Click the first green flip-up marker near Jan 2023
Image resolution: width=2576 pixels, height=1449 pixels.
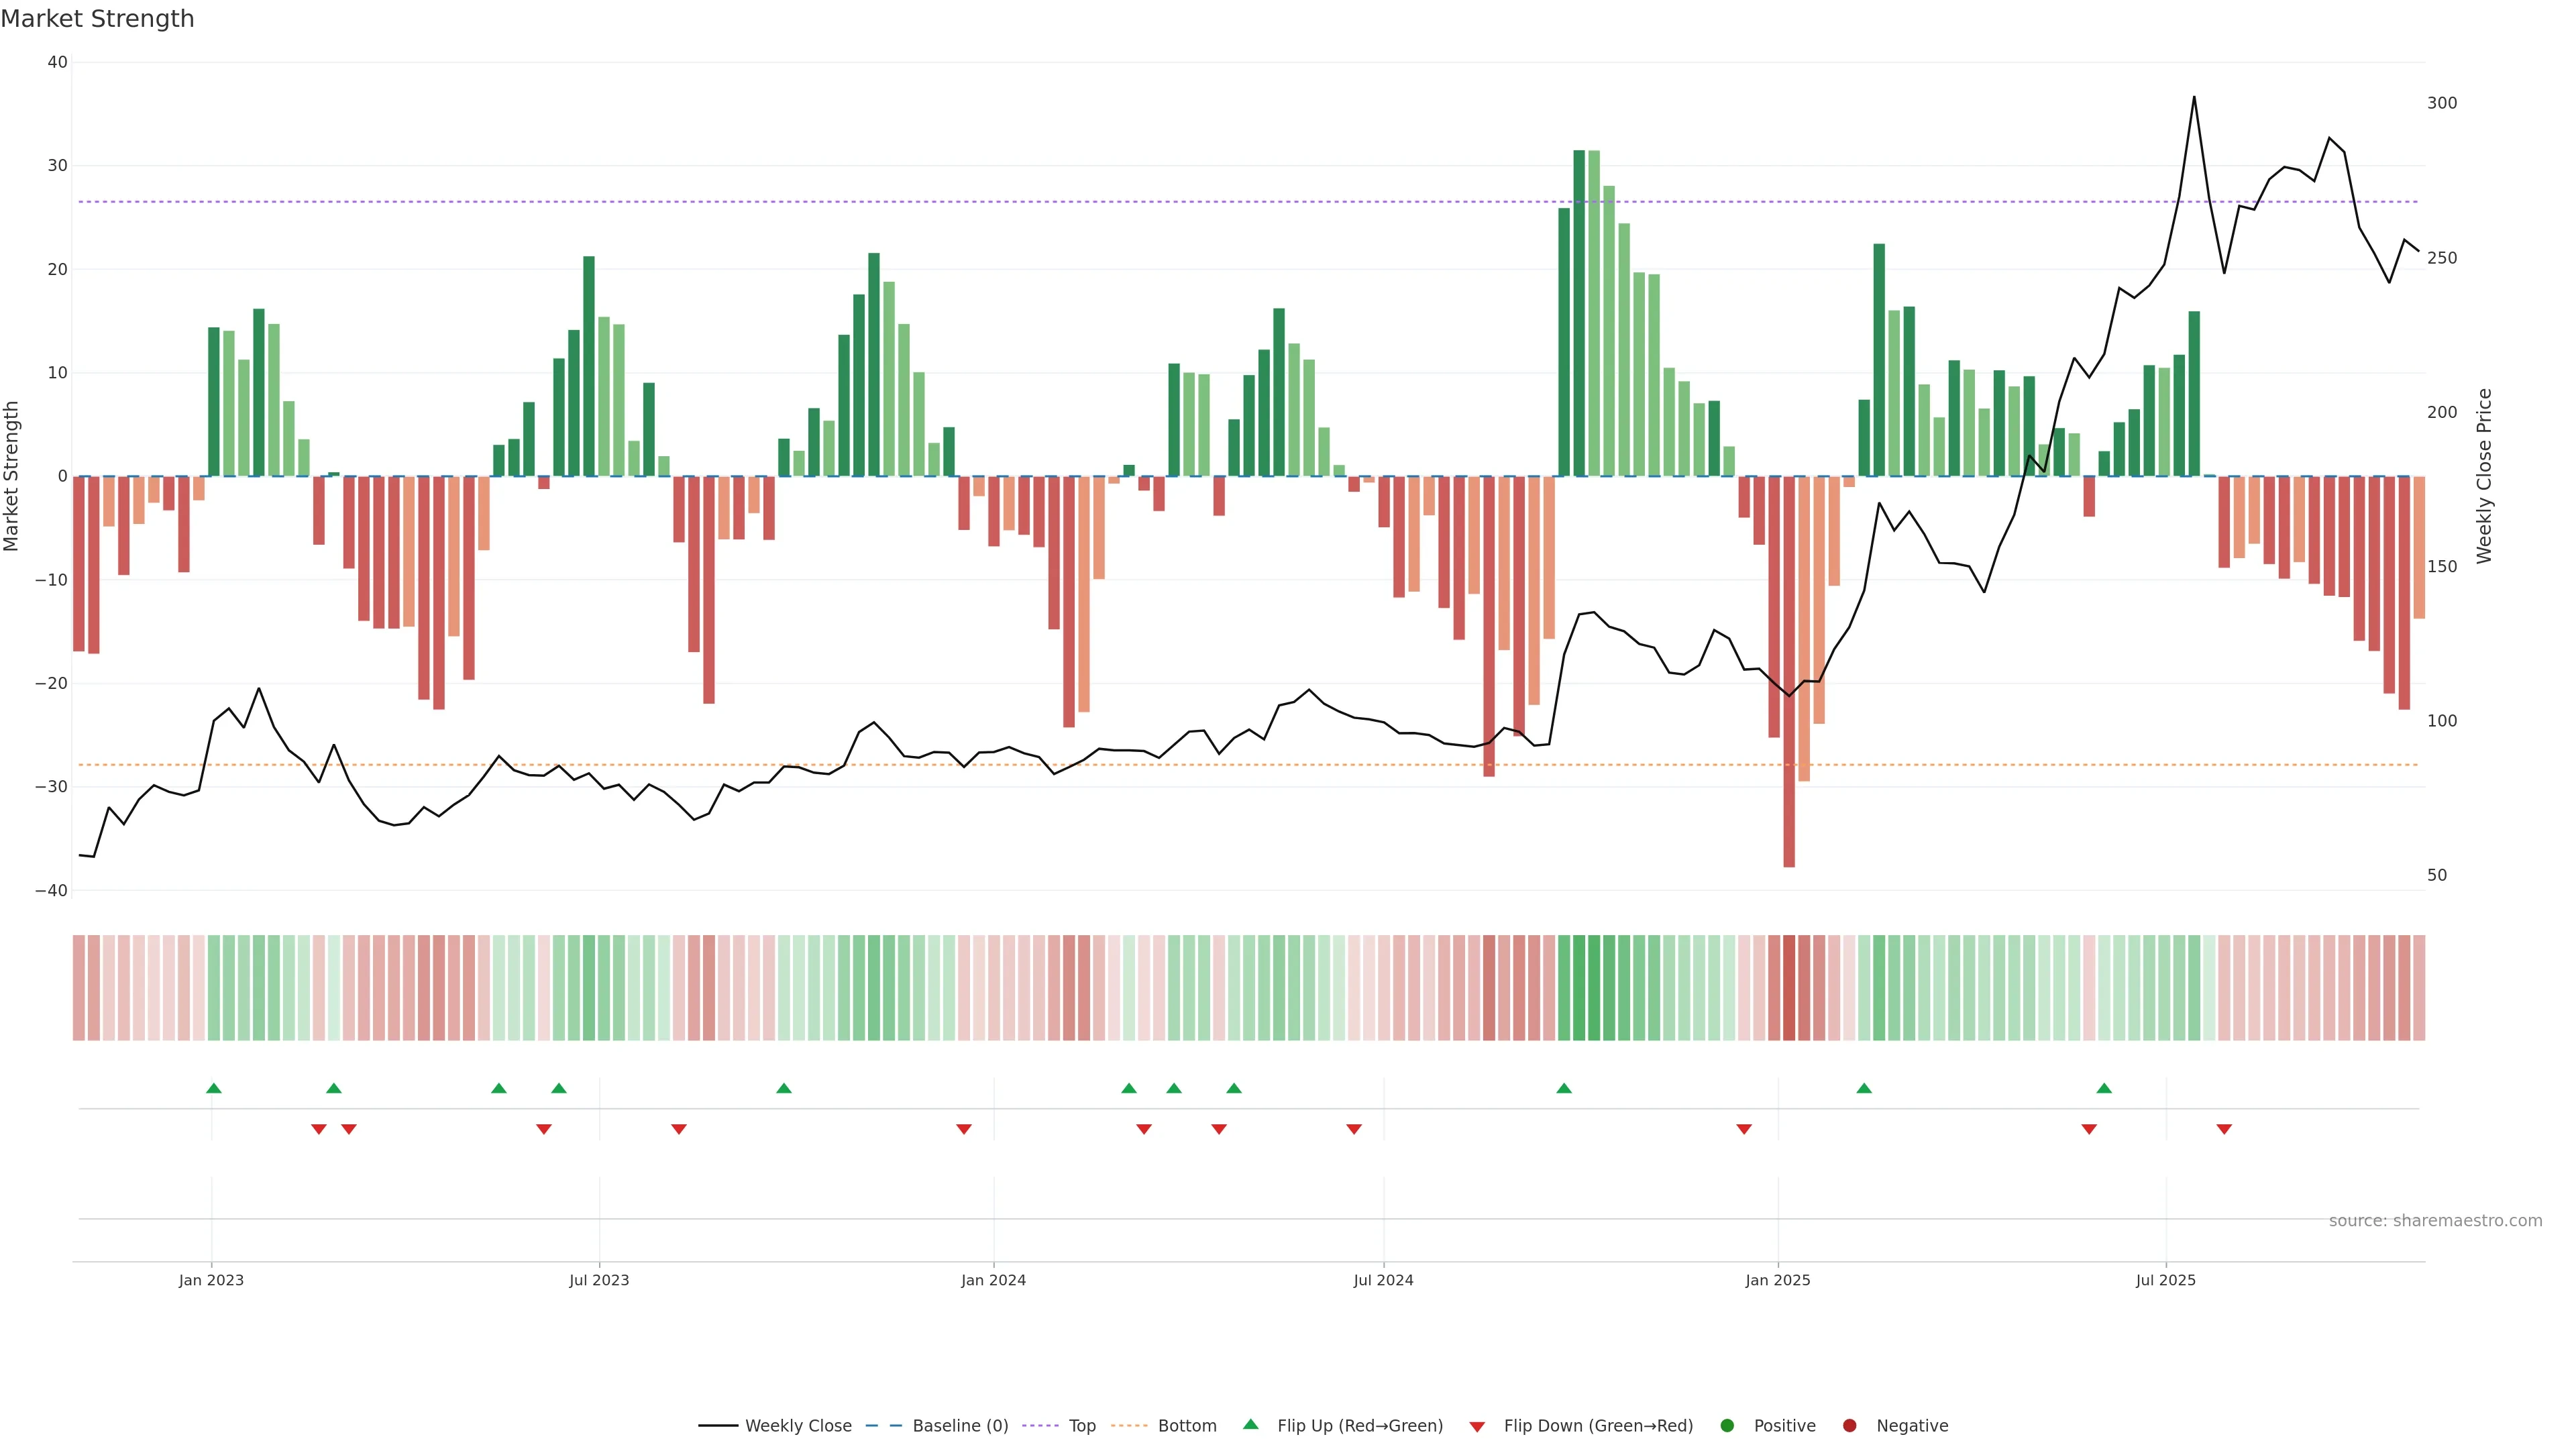(213, 1088)
